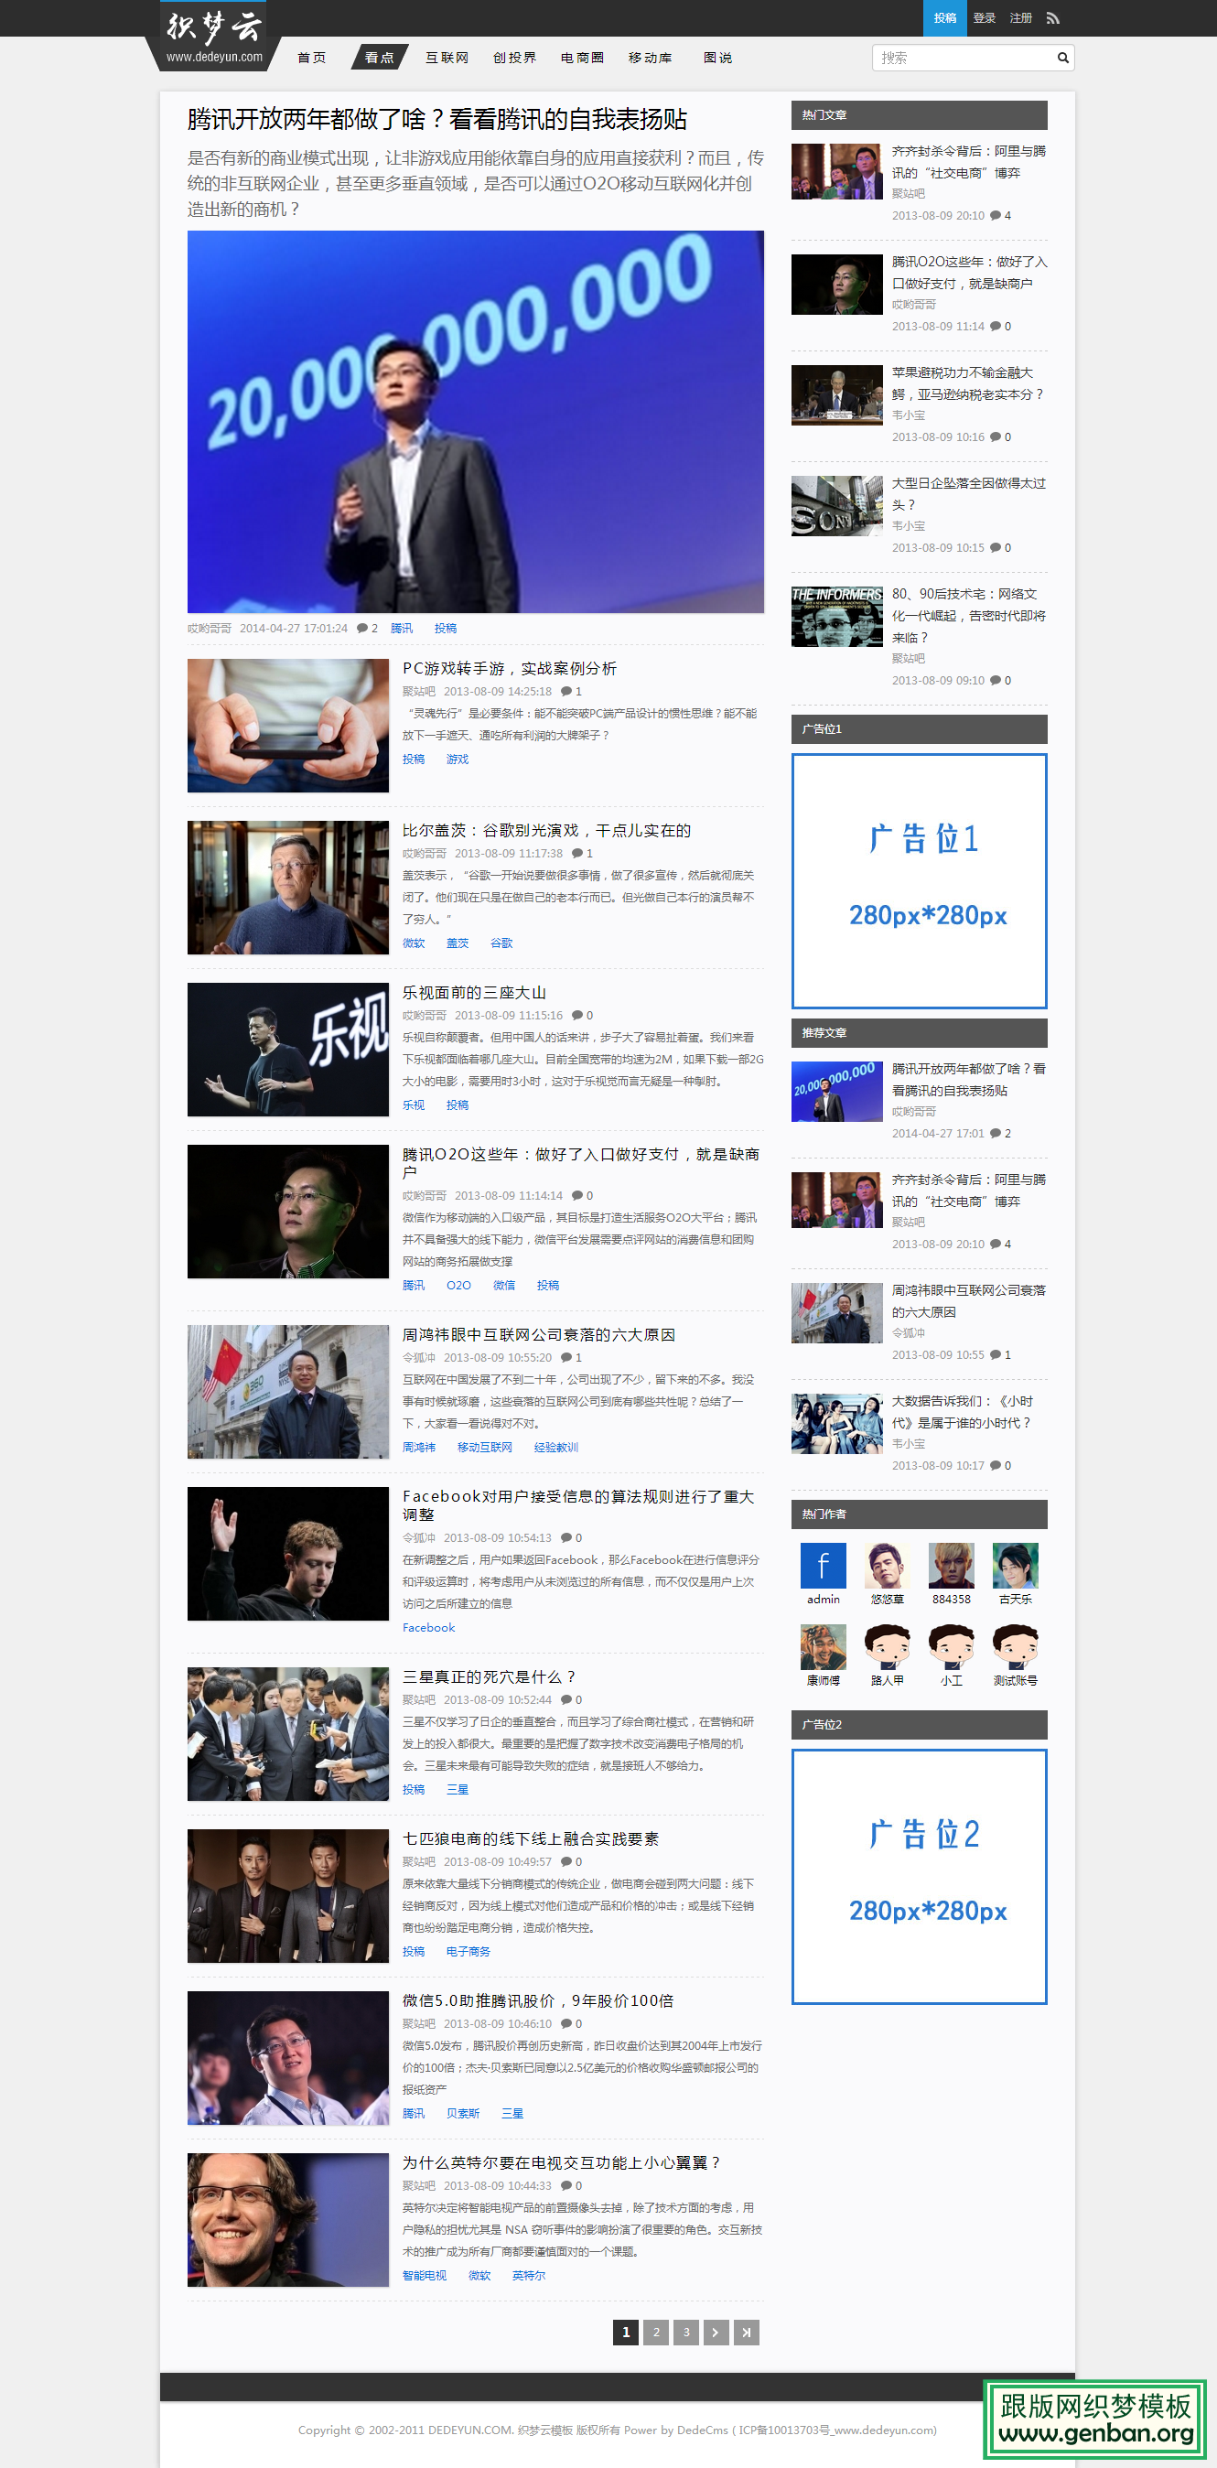The width and height of the screenshot is (1217, 2468).
Task: Open the Bill Gates article thumbnail
Action: point(287,887)
